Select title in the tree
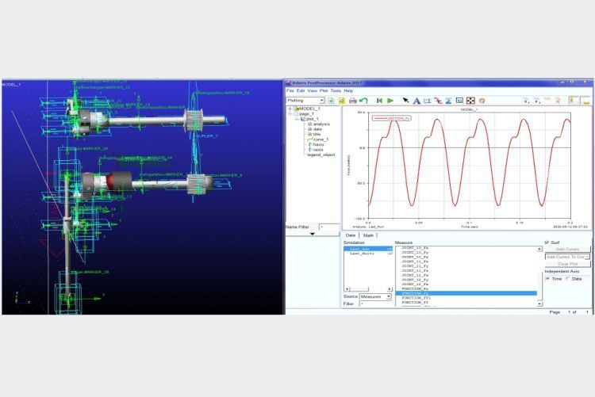The width and height of the screenshot is (595, 397). pos(317,134)
